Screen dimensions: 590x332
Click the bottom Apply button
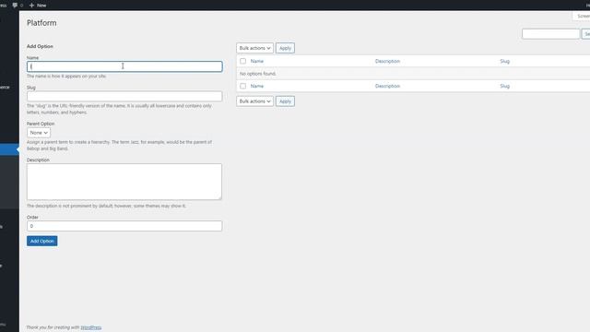coord(285,101)
